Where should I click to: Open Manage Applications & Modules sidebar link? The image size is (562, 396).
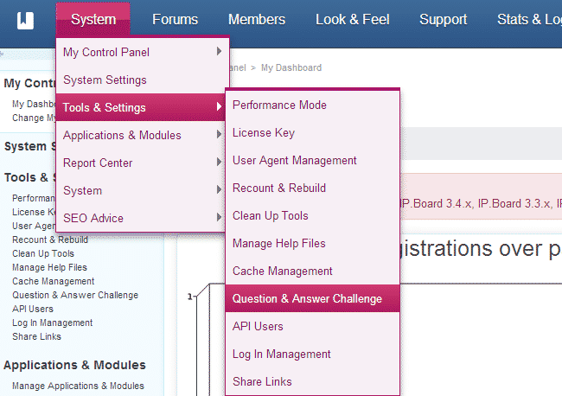(78, 386)
